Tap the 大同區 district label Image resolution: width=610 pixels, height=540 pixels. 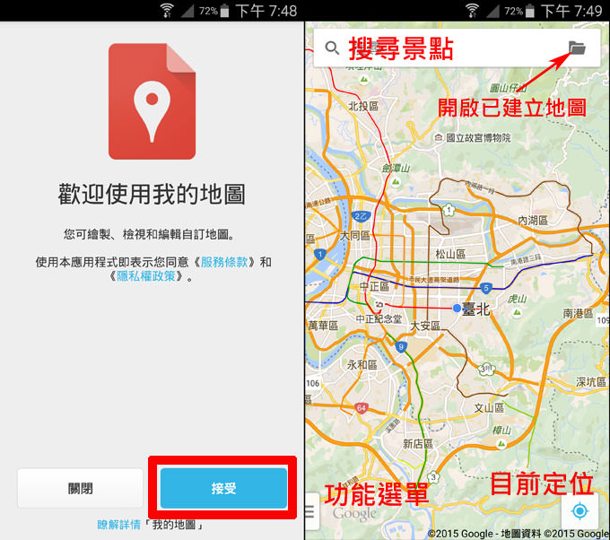click(x=355, y=235)
